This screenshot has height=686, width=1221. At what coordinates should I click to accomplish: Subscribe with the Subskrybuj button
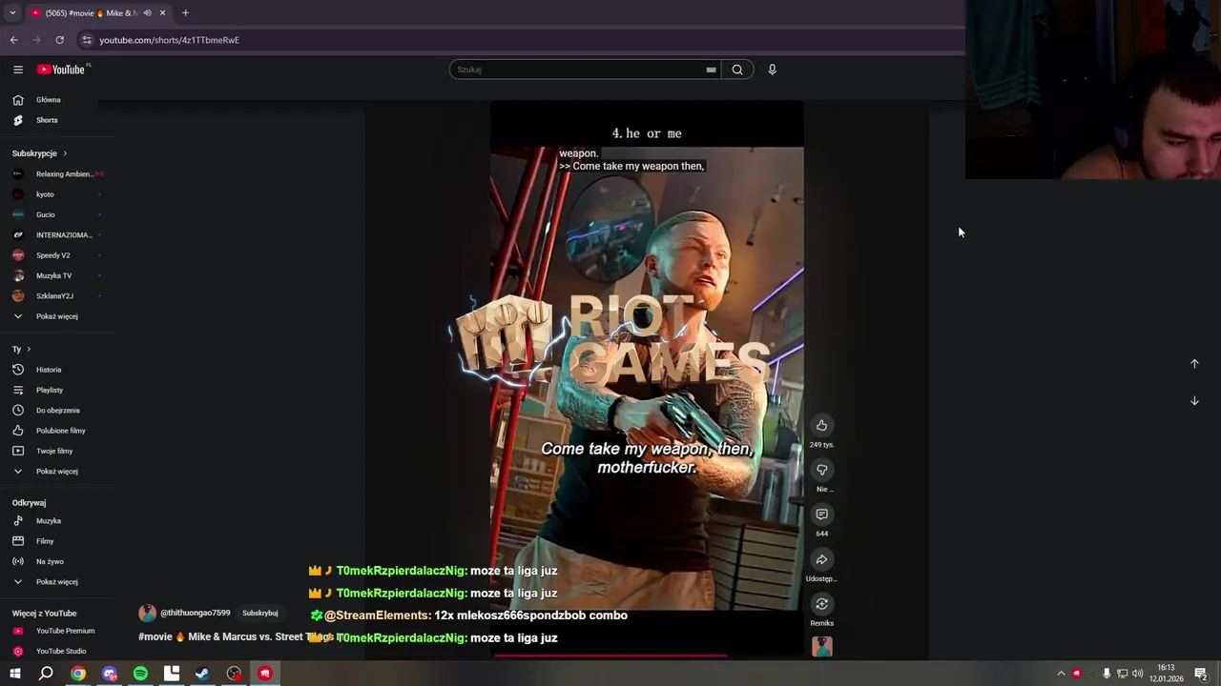click(x=260, y=614)
